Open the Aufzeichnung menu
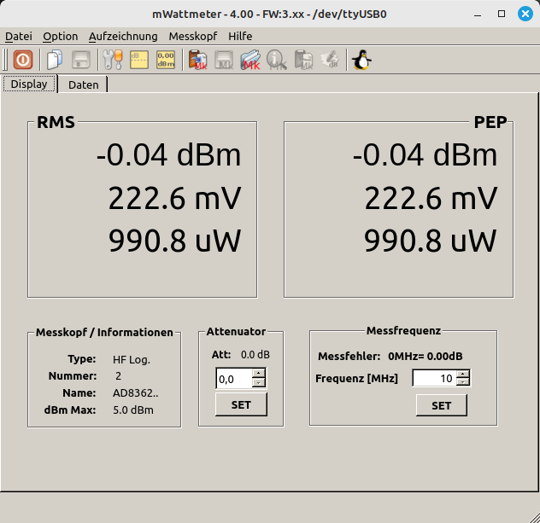 (123, 36)
